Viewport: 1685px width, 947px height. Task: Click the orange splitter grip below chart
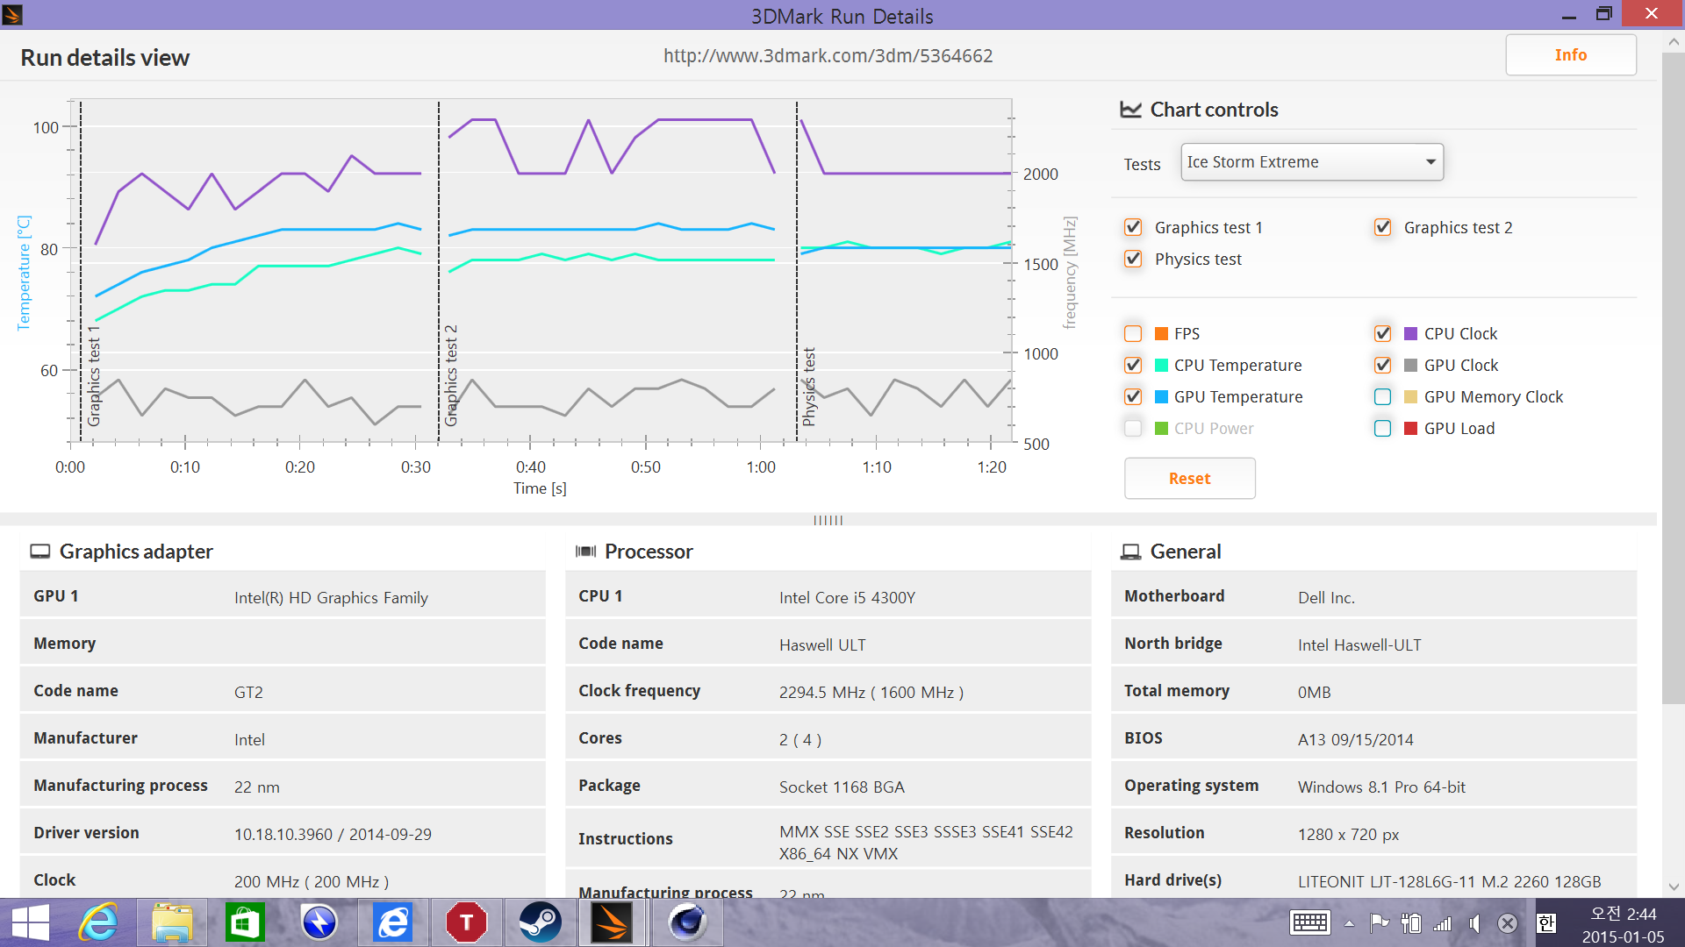pyautogui.click(x=828, y=520)
